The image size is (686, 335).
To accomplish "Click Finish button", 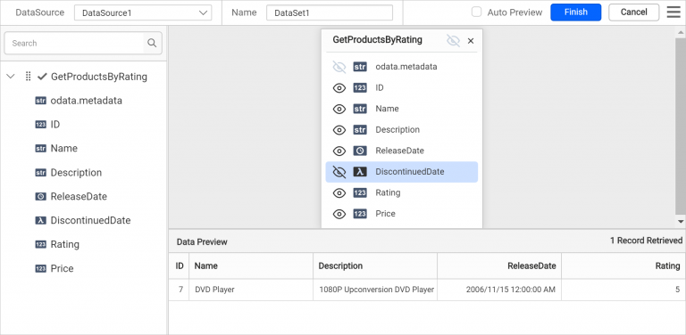I will pyautogui.click(x=576, y=12).
